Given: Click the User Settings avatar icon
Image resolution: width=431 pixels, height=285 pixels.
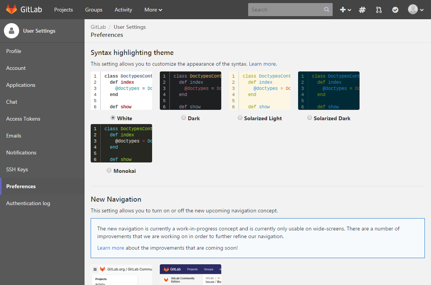Looking at the screenshot, I should pyautogui.click(x=12, y=31).
